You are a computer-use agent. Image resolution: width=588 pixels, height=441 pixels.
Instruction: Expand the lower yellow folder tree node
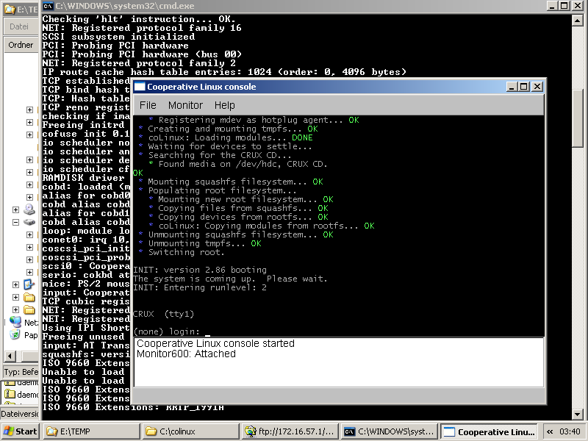[x=15, y=309]
